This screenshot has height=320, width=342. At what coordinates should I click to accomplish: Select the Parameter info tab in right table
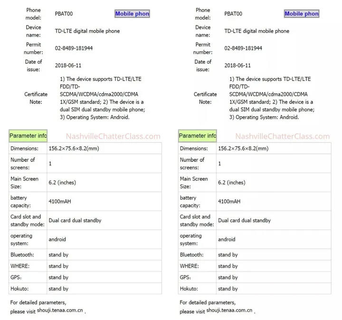click(x=198, y=136)
